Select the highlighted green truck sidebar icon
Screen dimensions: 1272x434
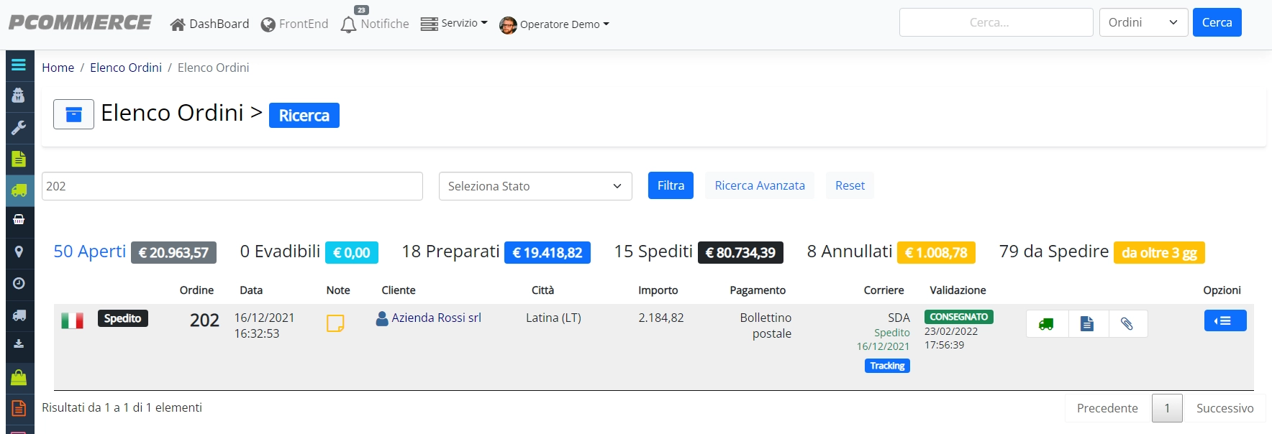(x=19, y=190)
